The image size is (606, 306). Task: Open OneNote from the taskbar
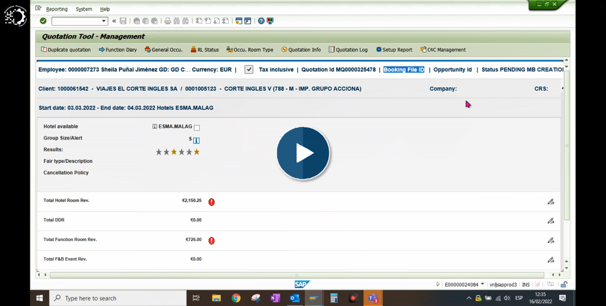tap(275, 298)
